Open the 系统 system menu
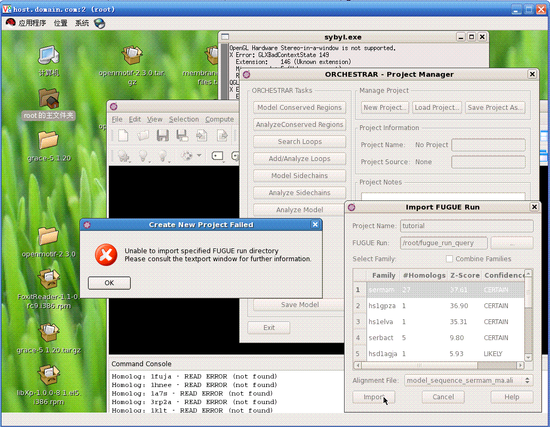550x427 pixels. pyautogui.click(x=82, y=23)
